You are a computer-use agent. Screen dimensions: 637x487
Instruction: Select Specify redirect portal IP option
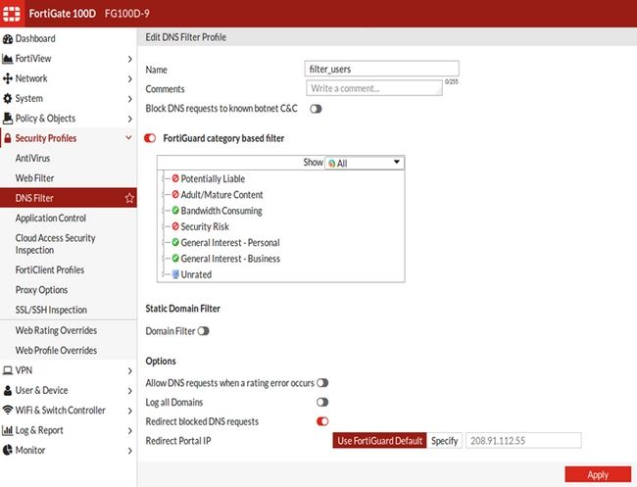445,441
